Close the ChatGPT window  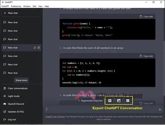click(x=161, y=2)
